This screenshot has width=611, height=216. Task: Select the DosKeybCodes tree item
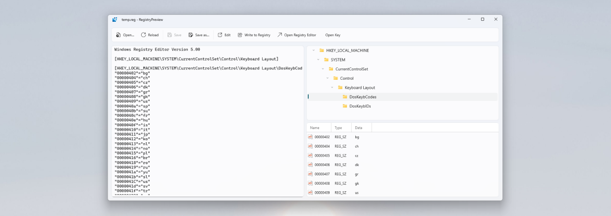(363, 97)
